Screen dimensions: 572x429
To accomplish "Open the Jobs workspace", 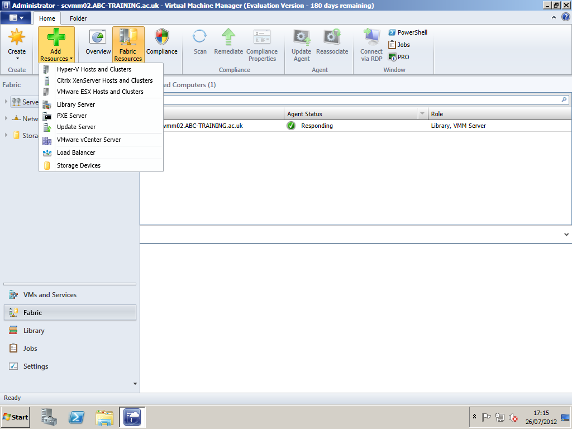I will [x=70, y=349].
